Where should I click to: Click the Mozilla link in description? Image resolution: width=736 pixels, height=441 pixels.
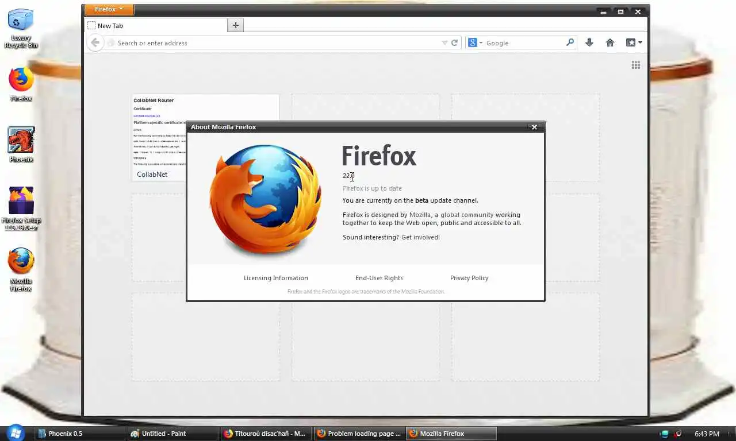(x=420, y=215)
